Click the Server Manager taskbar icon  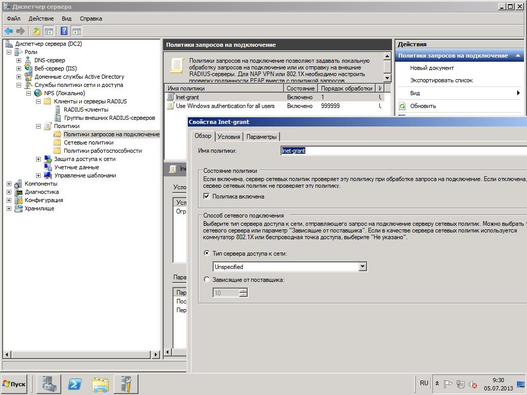click(50, 384)
